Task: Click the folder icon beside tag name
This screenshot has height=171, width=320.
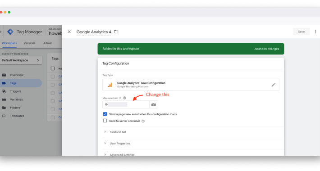Action: [x=116, y=31]
